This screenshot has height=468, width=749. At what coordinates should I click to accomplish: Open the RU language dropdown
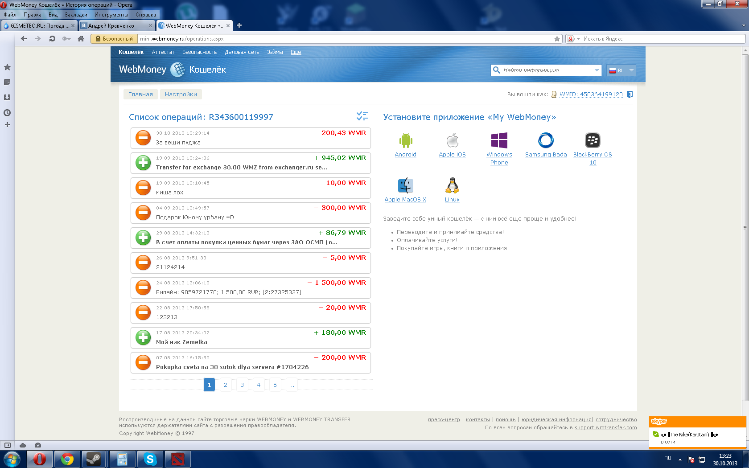(621, 70)
